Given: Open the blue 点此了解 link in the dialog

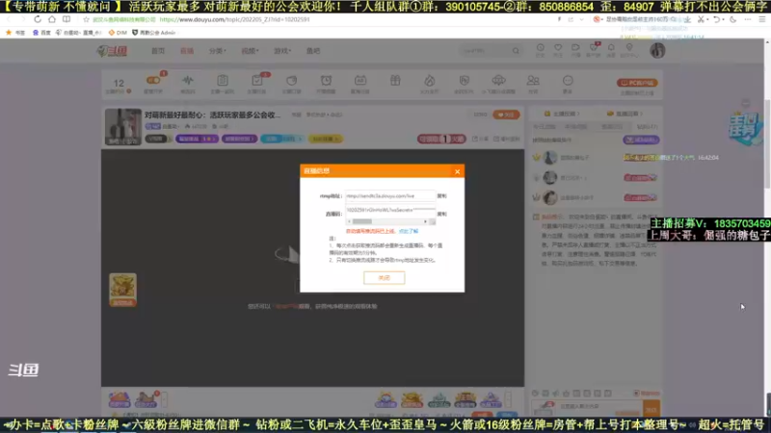Looking at the screenshot, I should [x=408, y=231].
